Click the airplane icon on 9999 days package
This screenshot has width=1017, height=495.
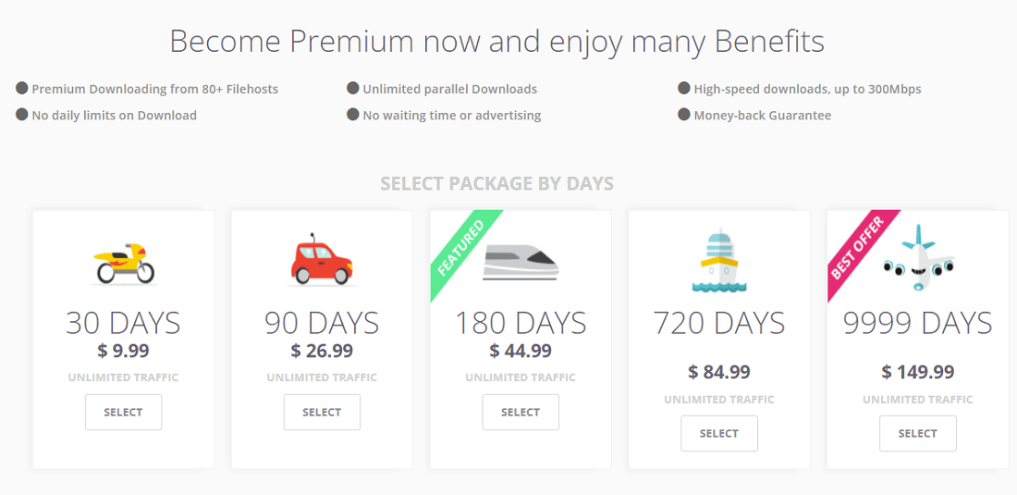pyautogui.click(x=917, y=259)
